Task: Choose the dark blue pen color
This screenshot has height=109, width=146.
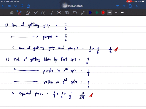Action: tap(90, 12)
